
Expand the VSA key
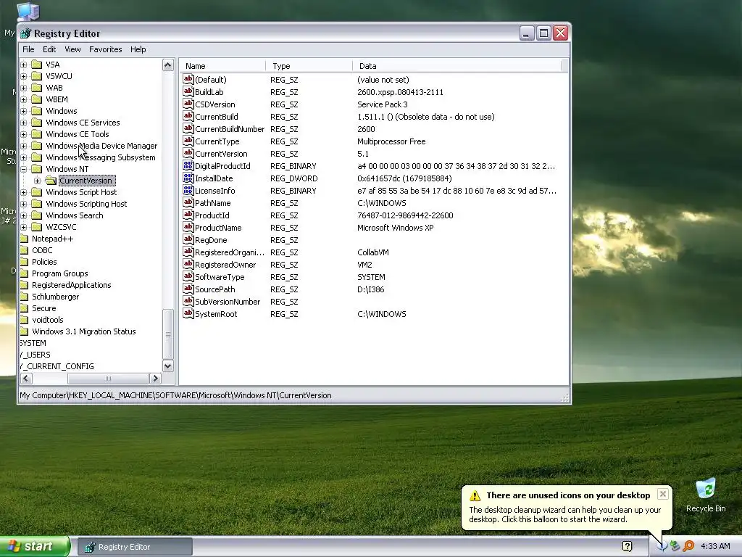(x=24, y=65)
